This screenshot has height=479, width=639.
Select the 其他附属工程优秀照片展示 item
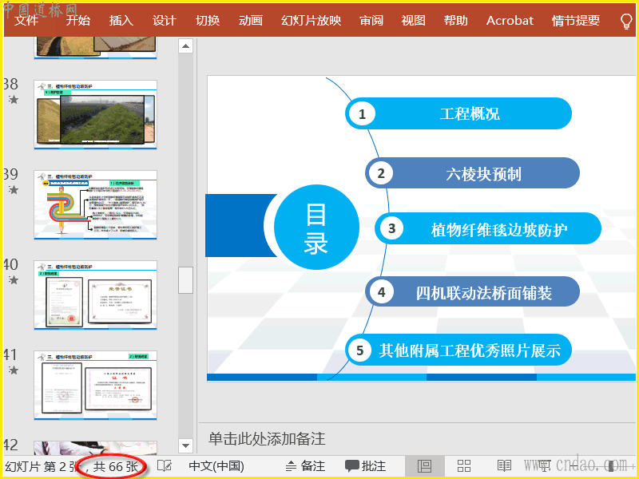coord(458,350)
